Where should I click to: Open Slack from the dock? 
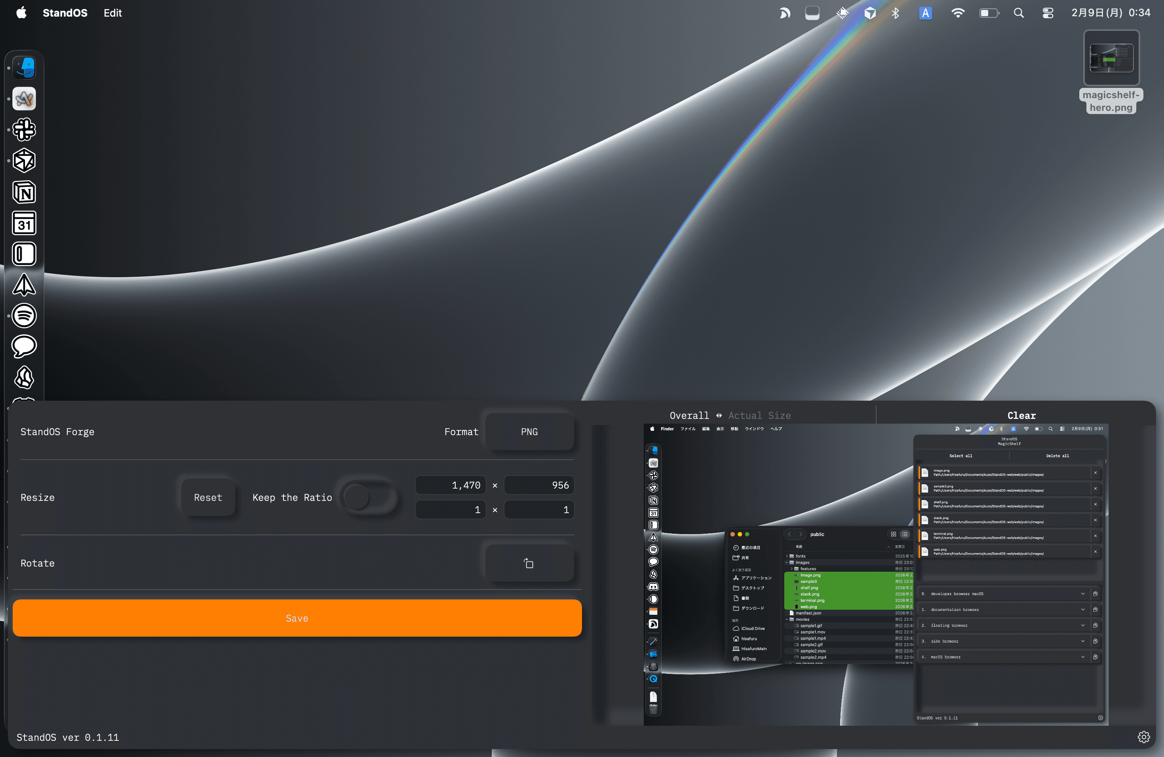(x=24, y=129)
